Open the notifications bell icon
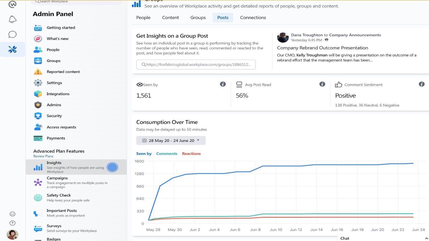429x241 pixels. point(13,19)
